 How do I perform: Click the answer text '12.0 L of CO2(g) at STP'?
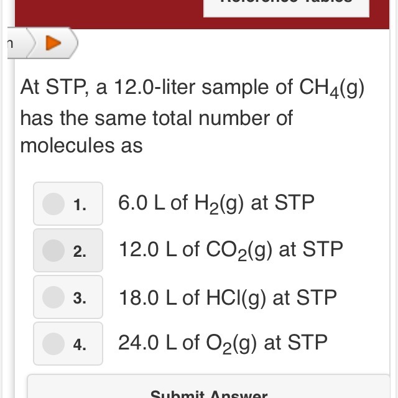231,249
